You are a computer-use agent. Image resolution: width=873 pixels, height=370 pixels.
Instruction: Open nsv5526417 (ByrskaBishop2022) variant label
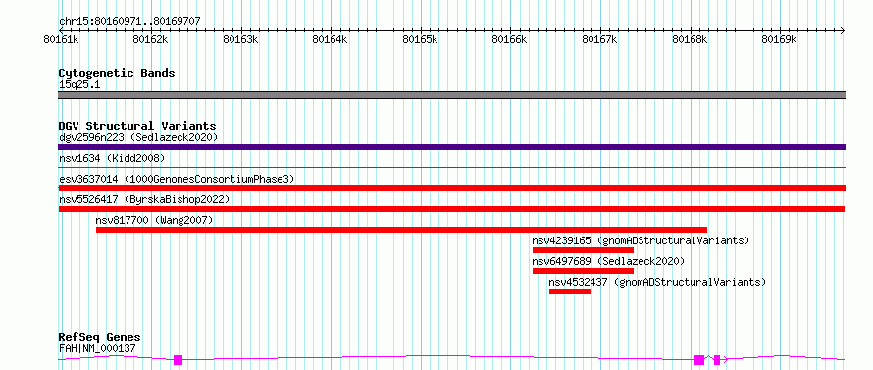144,199
